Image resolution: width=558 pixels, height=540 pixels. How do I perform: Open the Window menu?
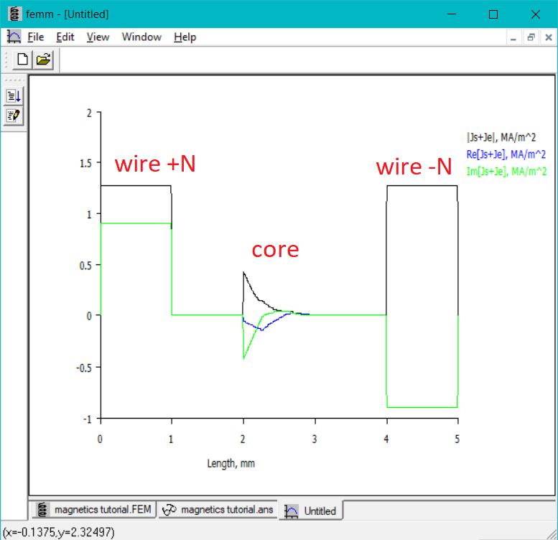pos(141,37)
